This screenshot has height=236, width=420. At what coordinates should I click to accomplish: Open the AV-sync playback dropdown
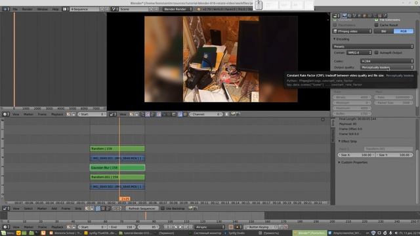[210, 227]
